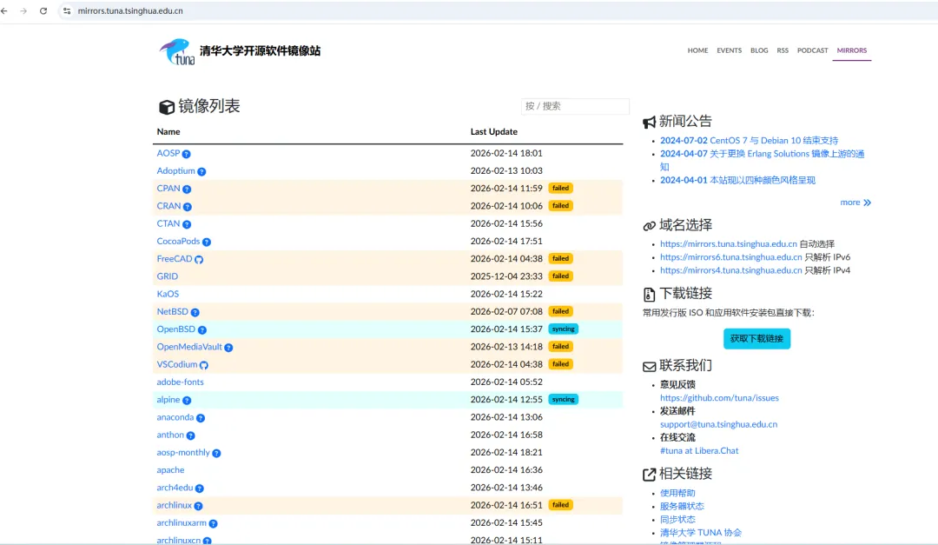Click the GitHub icon next to FreeCAD
The image size is (938, 545).
pos(199,259)
